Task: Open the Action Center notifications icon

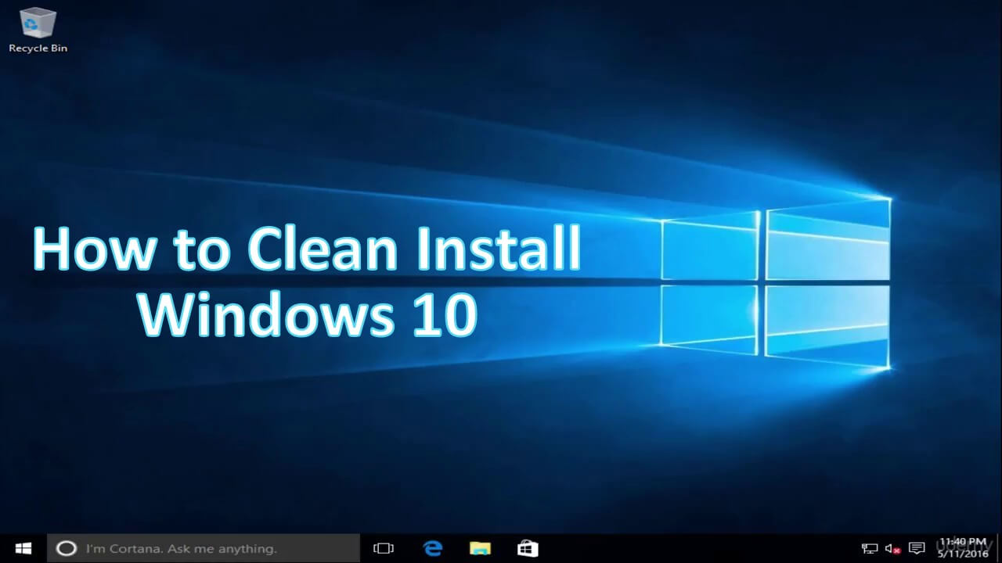Action: pos(917,549)
